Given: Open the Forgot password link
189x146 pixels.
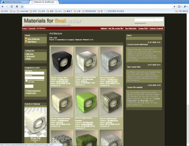Looking at the screenshot, I should pyautogui.click(x=33, y=91).
